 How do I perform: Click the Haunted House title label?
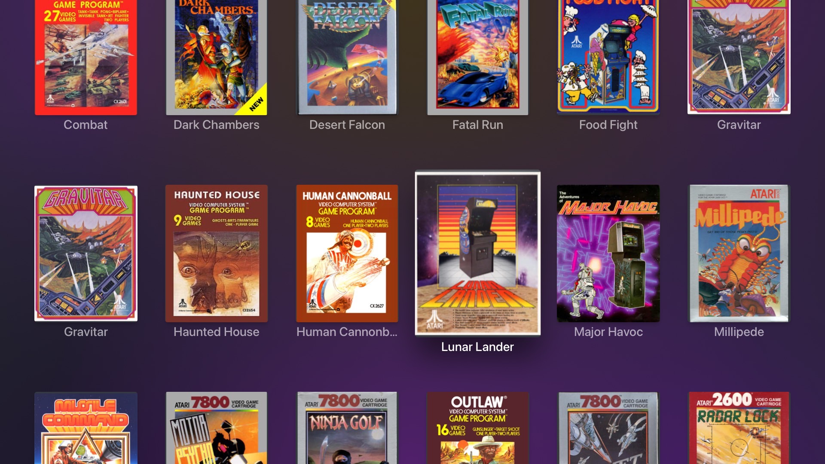(217, 332)
